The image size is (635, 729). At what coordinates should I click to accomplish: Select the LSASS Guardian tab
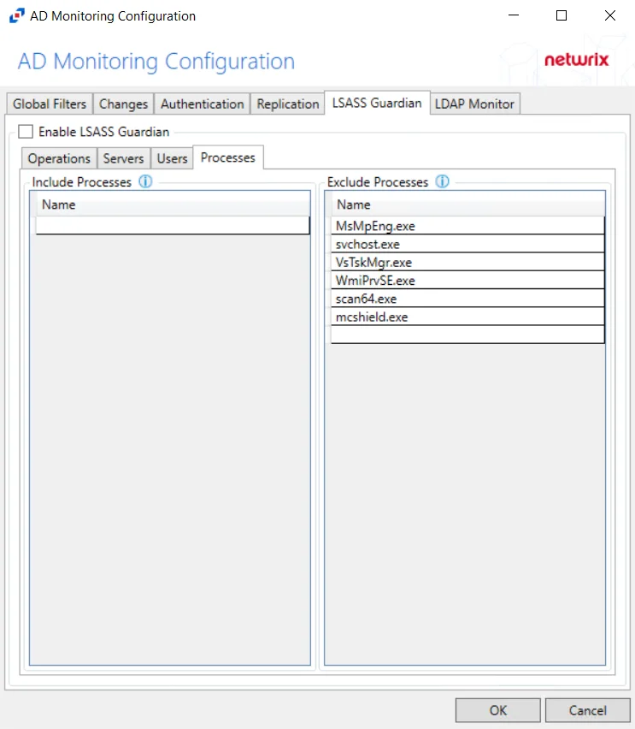(x=377, y=103)
